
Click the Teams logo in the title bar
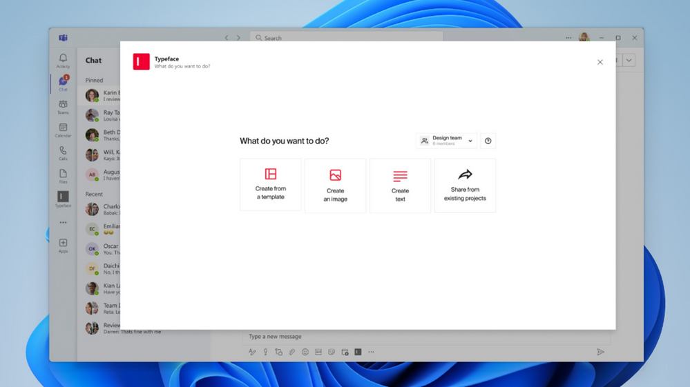[63, 38]
